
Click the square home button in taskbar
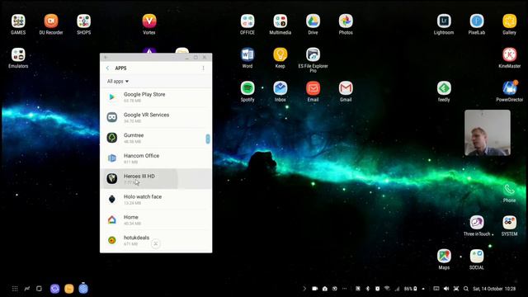[x=39, y=289]
